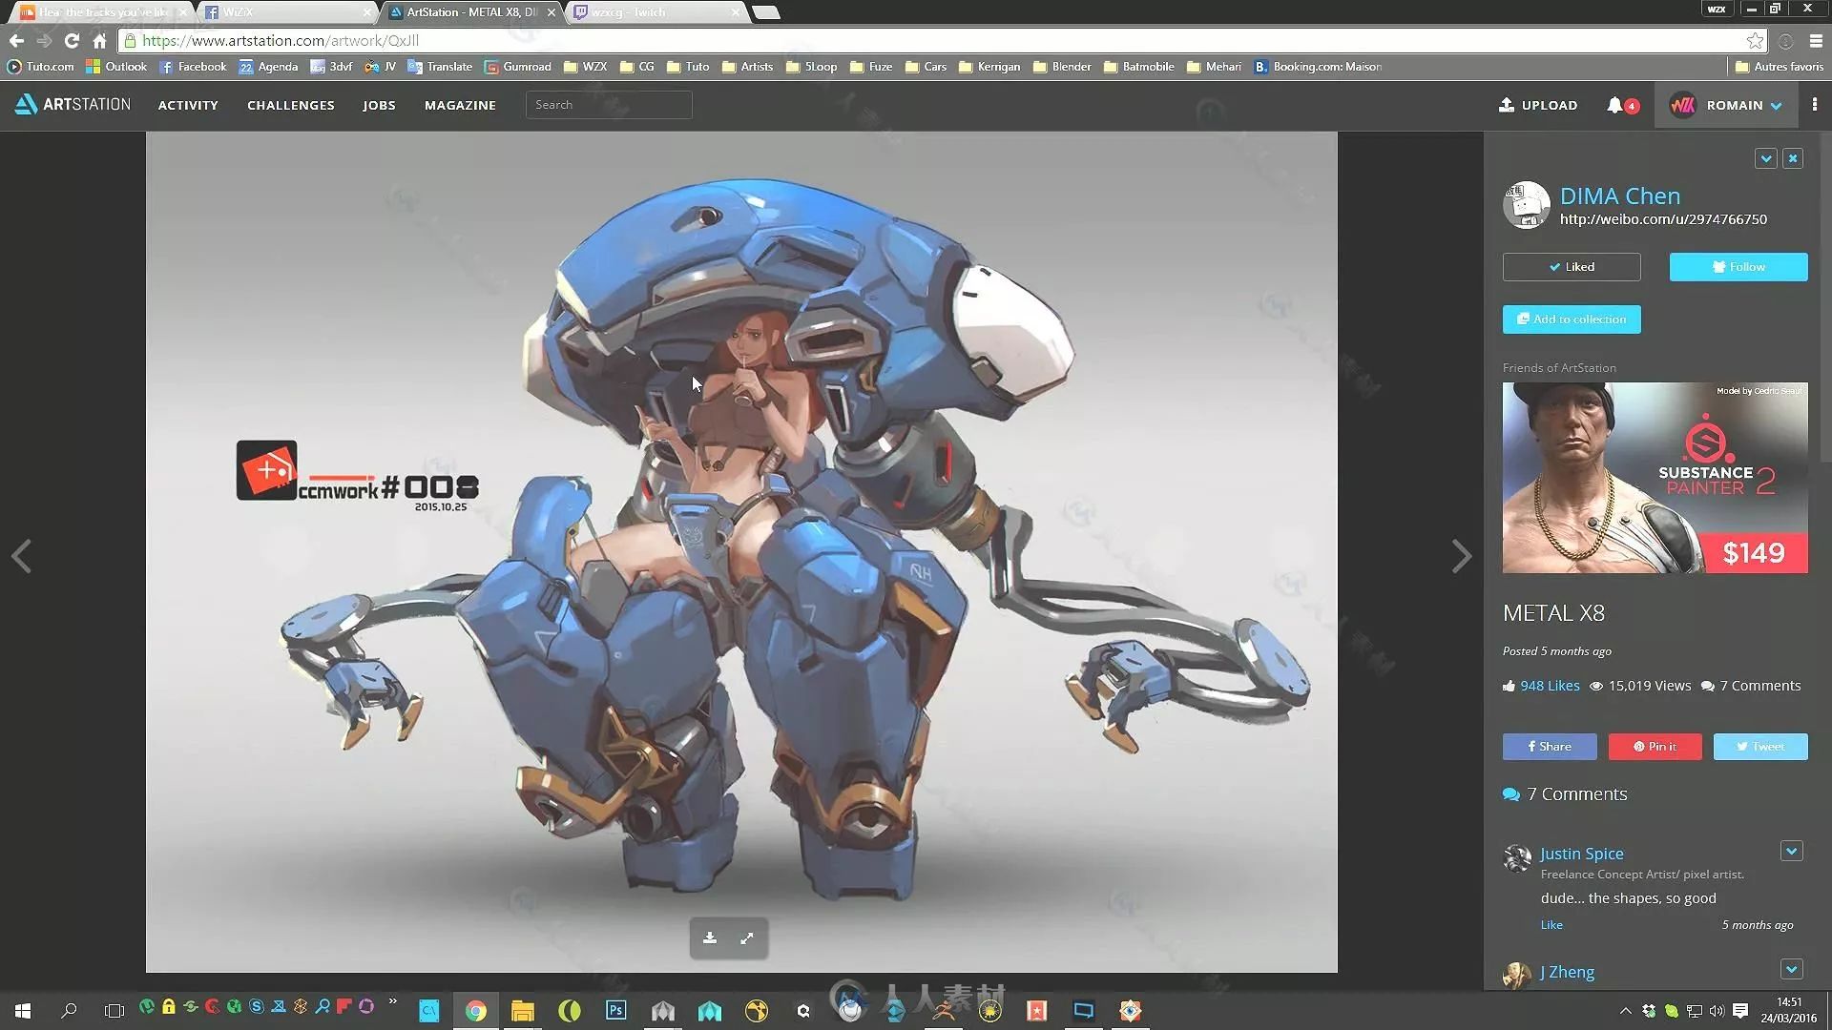Screen dimensions: 1832x1030
Task: Expand artwork to fullscreen view
Action: [x=747, y=938]
